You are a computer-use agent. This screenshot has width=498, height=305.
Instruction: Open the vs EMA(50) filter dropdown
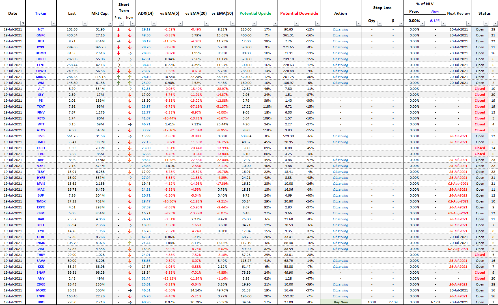click(232, 23)
